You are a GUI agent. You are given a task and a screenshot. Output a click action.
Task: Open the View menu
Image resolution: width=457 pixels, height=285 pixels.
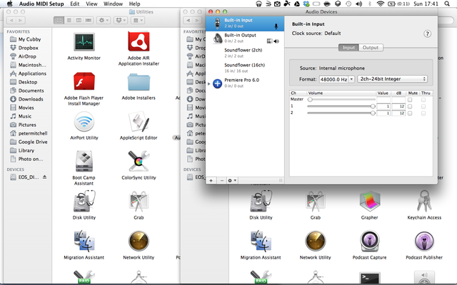[x=91, y=4]
